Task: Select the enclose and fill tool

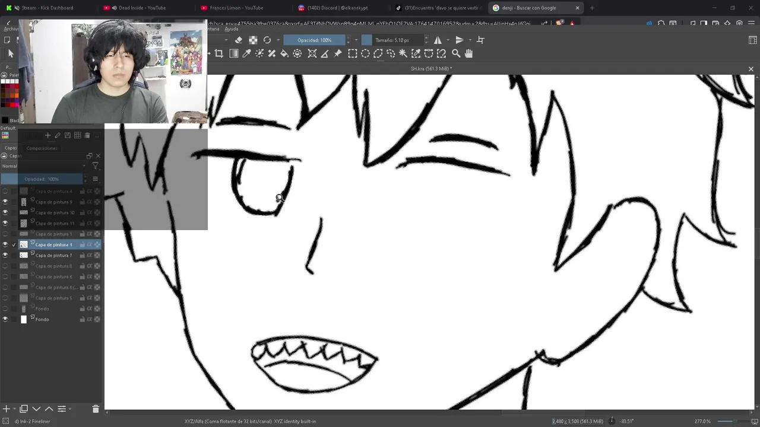Action: click(x=297, y=53)
